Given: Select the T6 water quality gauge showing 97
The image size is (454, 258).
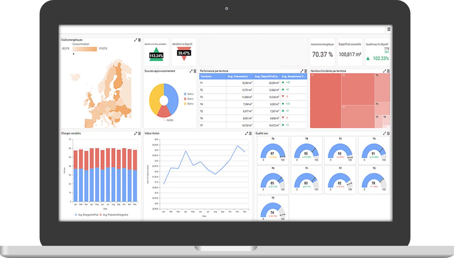Looking at the screenshot, I should 273,150.
